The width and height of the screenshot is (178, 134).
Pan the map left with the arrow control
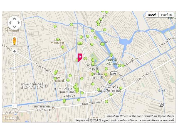[10, 23]
